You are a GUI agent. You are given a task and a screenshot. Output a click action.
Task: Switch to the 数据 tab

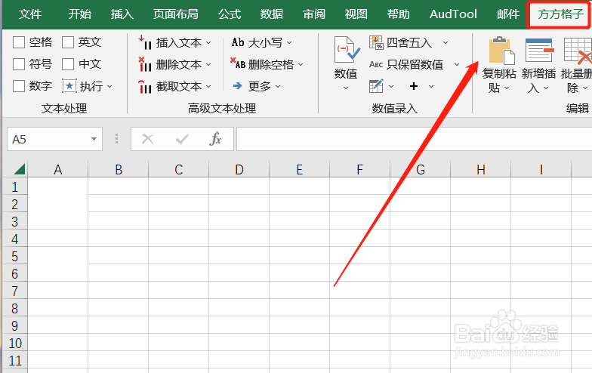[x=272, y=14]
